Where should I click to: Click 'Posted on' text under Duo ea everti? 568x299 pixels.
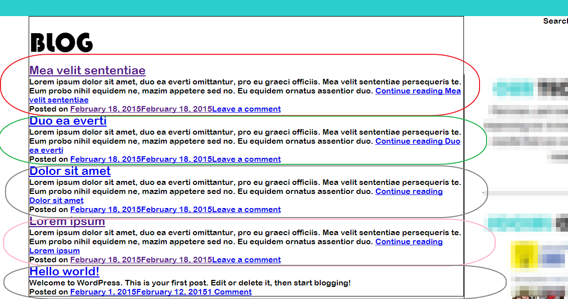point(49,159)
